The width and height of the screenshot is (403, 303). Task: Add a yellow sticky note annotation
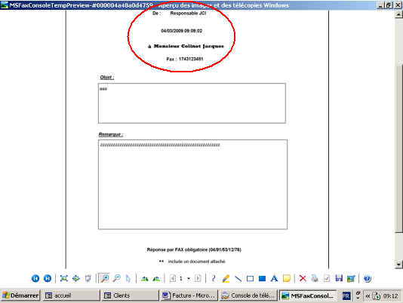coord(287,278)
